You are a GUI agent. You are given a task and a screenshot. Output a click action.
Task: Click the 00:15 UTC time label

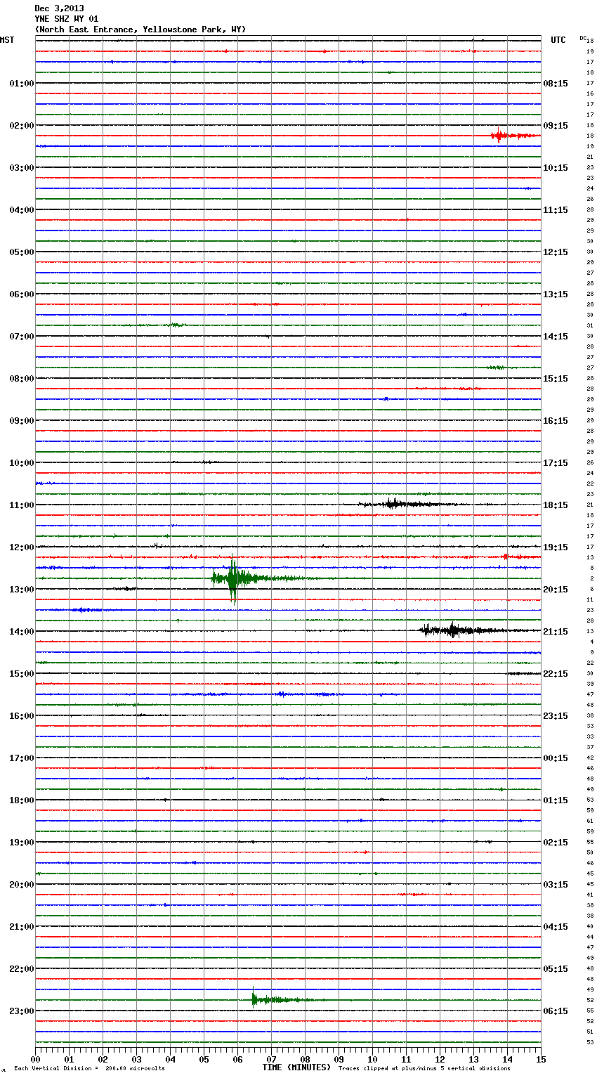(x=556, y=758)
